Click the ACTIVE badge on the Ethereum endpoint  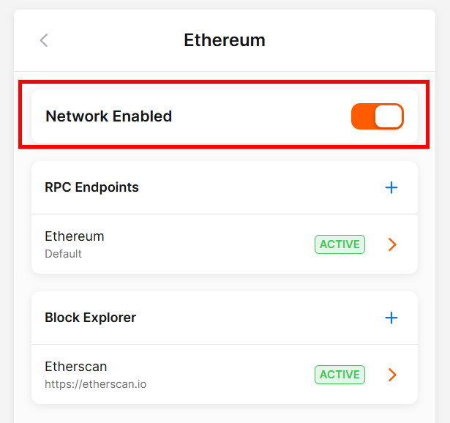pos(340,244)
